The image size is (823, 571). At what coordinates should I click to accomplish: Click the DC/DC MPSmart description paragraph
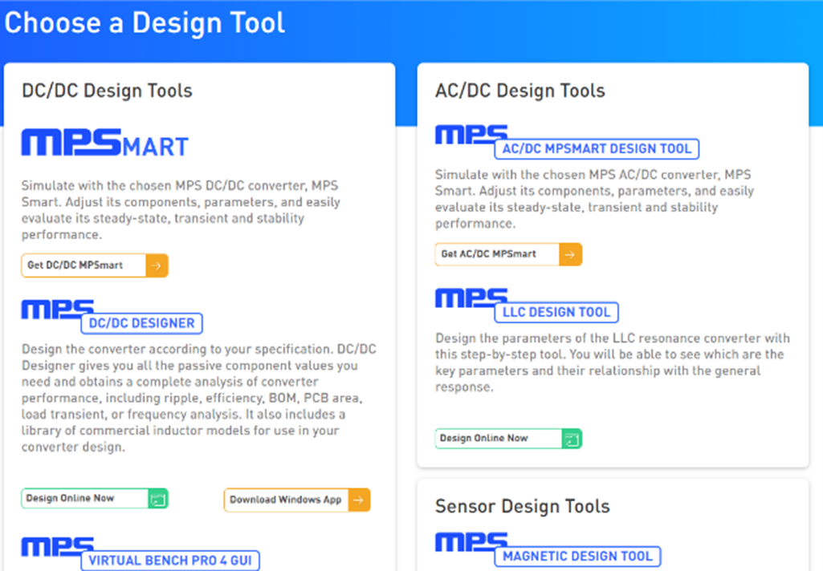pyautogui.click(x=181, y=210)
